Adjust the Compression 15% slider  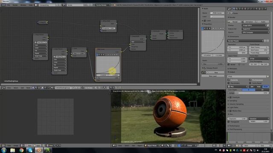pos(248,93)
